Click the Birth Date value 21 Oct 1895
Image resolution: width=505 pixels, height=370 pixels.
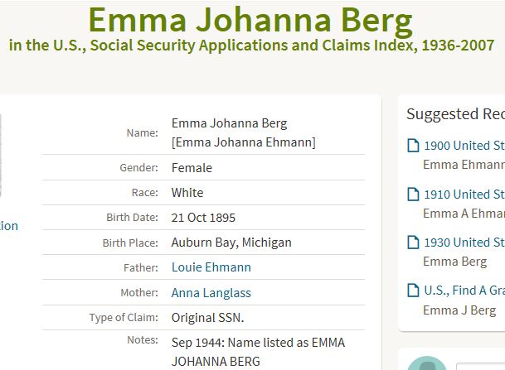(x=203, y=218)
